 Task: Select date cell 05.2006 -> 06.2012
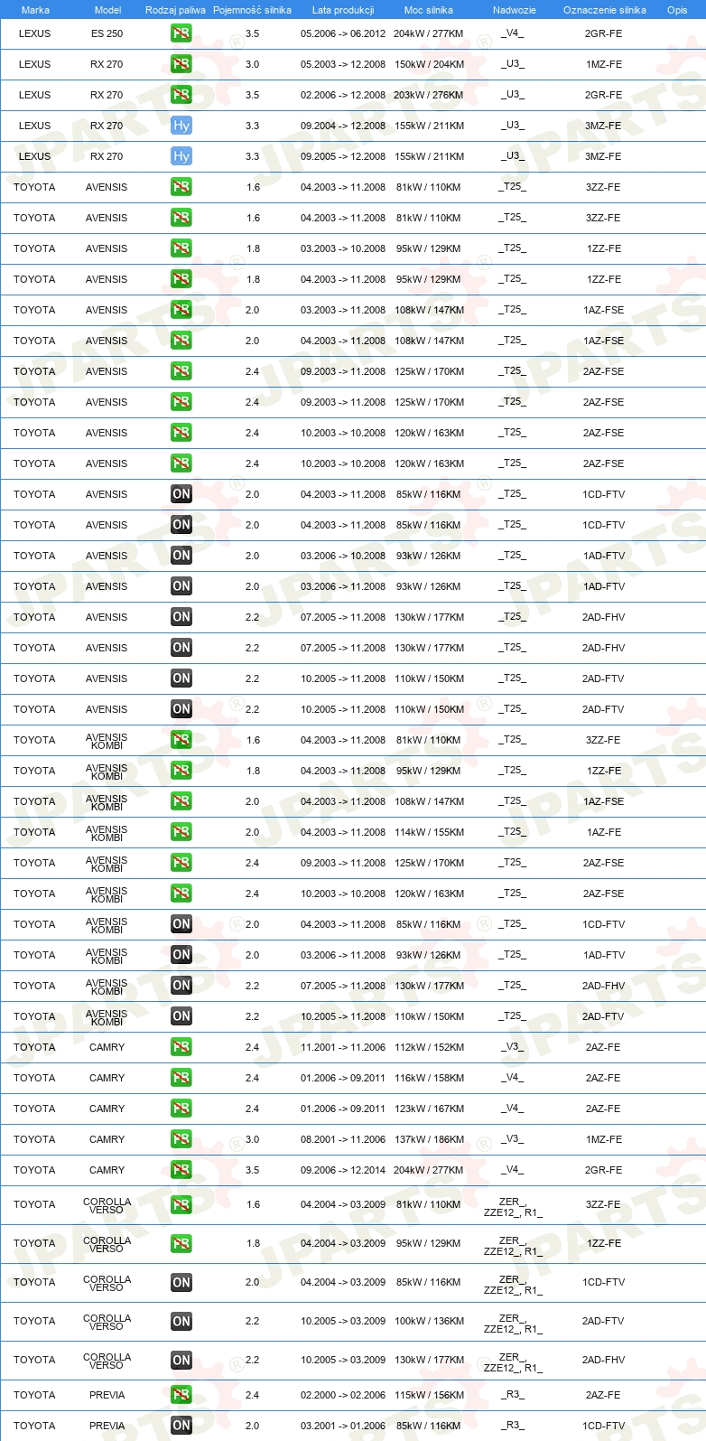tap(343, 33)
